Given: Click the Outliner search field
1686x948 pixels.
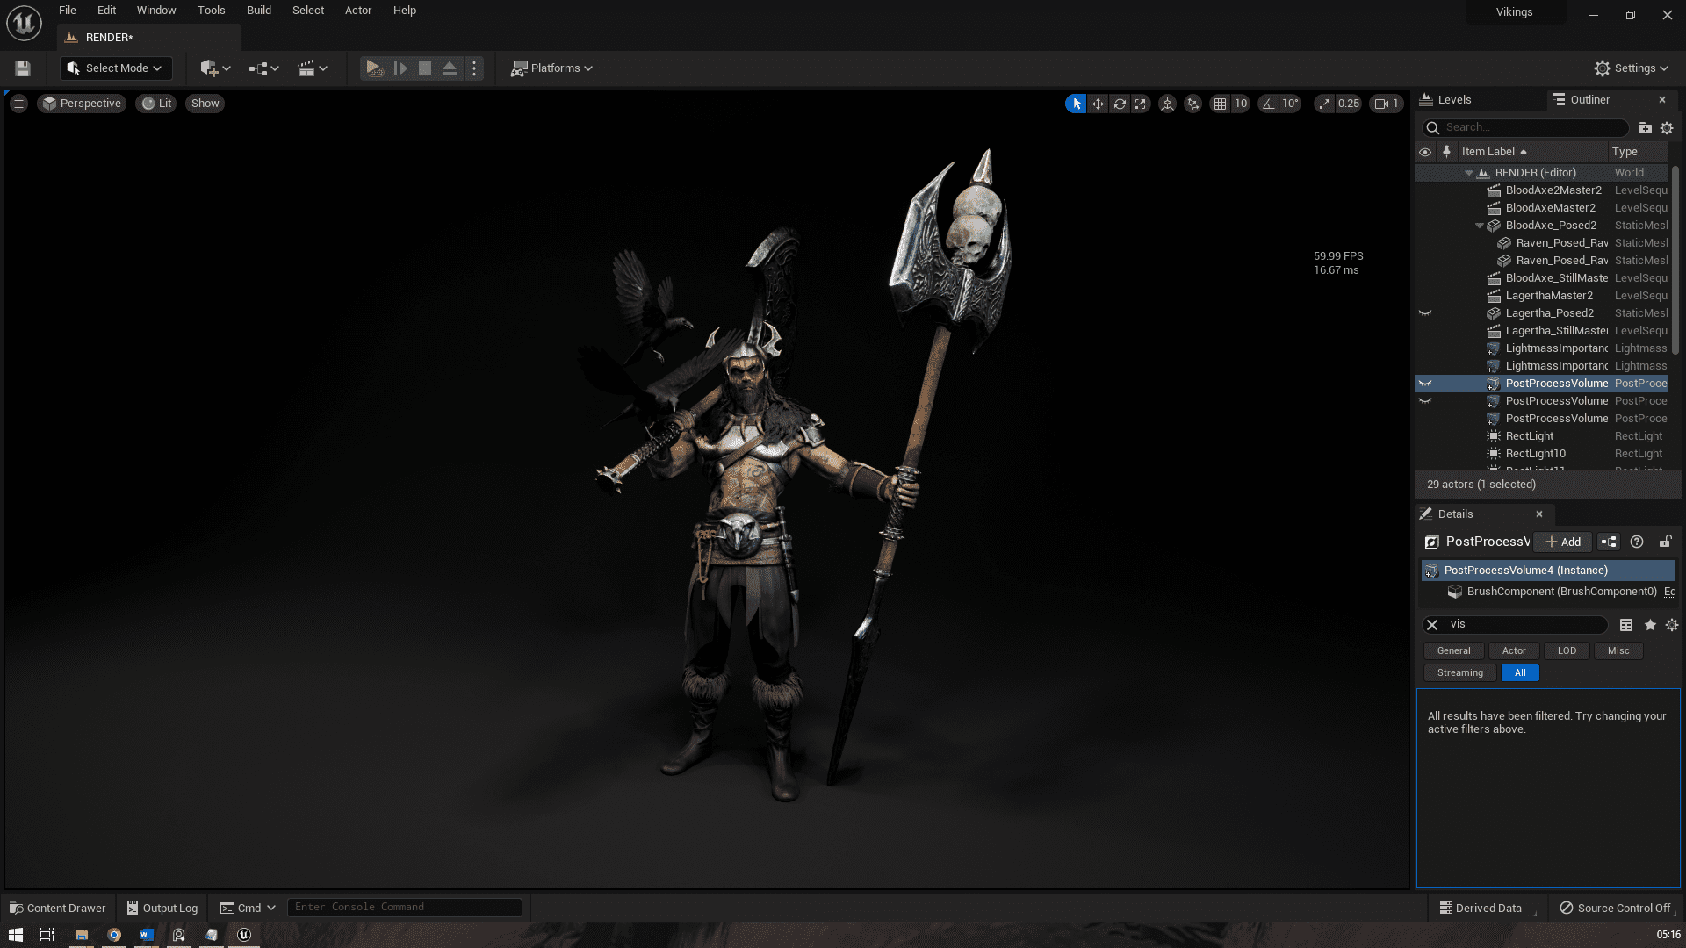Looking at the screenshot, I should 1526,128.
